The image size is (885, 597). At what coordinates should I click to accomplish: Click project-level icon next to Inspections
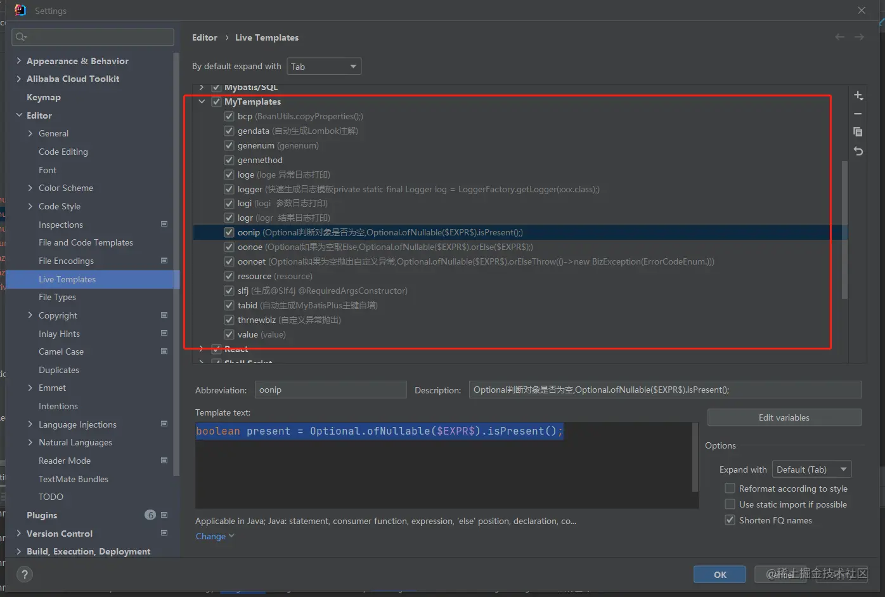(164, 224)
